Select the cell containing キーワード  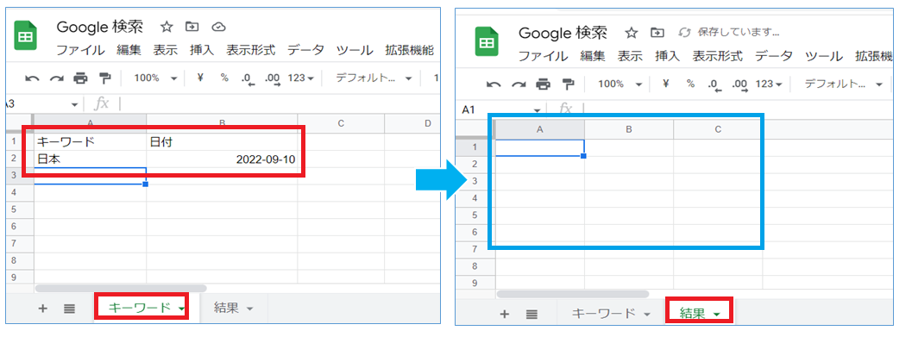coord(90,141)
